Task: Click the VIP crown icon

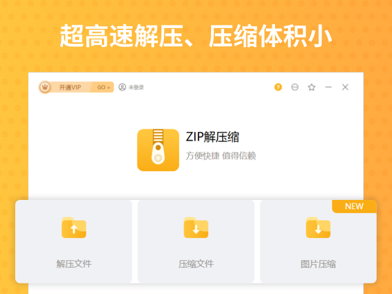Action: [x=45, y=87]
